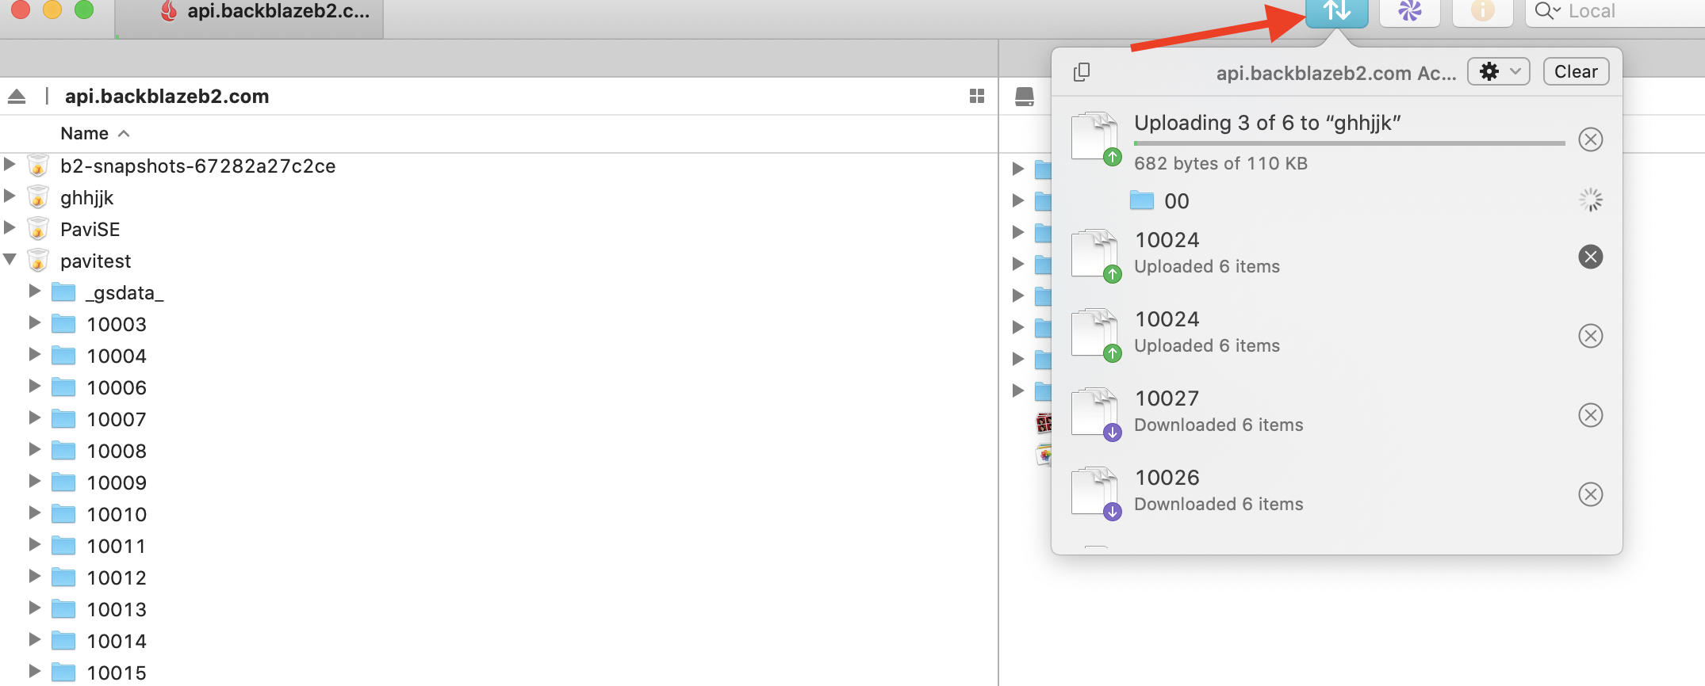
Task: Click the magnifier search icon
Action: [1546, 11]
